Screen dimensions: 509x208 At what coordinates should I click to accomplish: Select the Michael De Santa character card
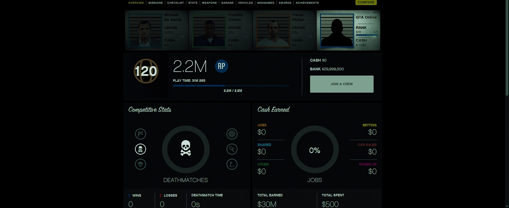click(x=157, y=31)
